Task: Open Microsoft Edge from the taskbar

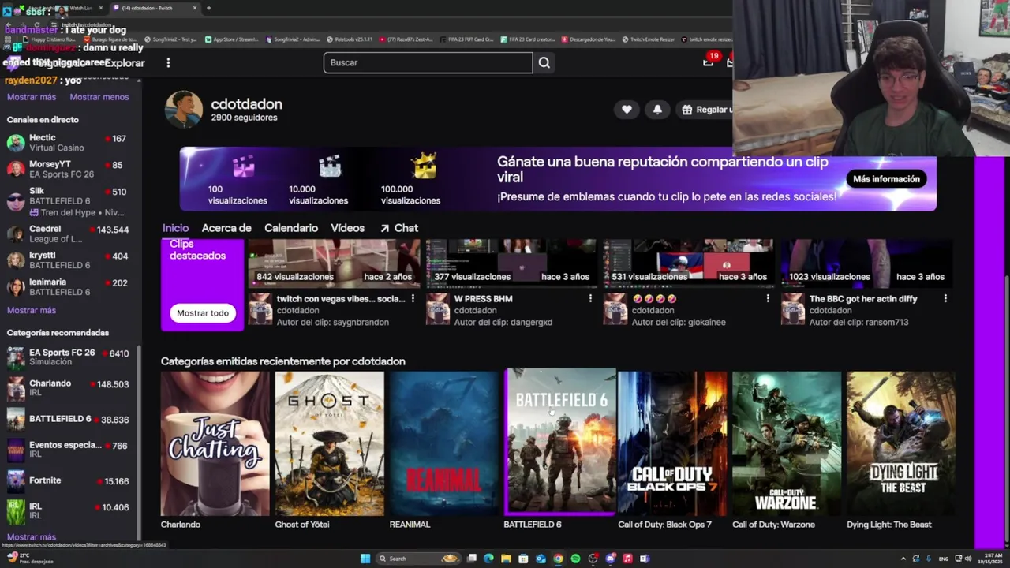Action: tap(488, 559)
